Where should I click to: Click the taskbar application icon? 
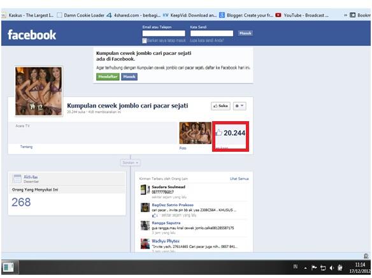[8, 268]
